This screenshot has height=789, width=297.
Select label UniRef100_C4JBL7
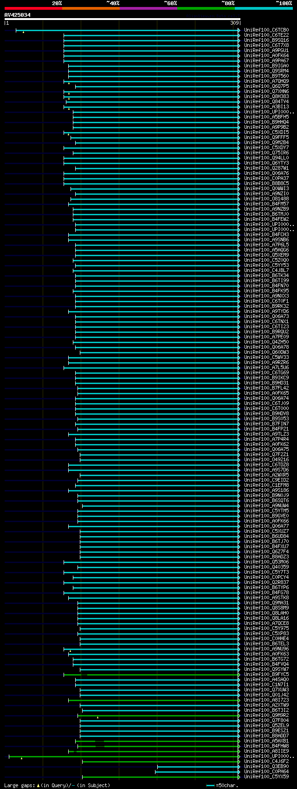266,271
